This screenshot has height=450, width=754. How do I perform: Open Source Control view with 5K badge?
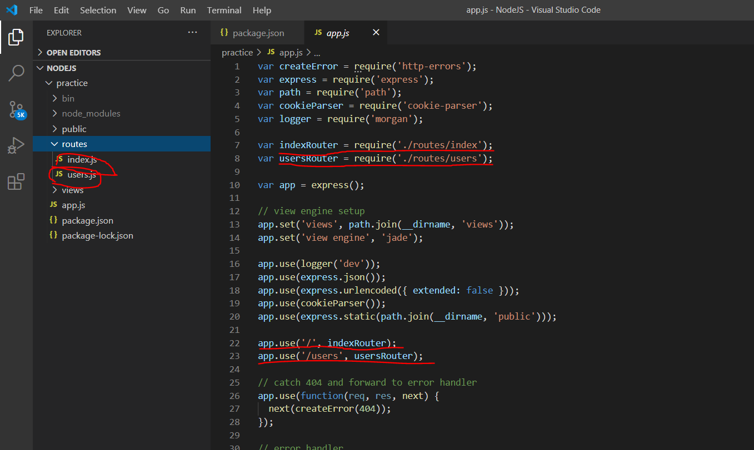tap(16, 109)
